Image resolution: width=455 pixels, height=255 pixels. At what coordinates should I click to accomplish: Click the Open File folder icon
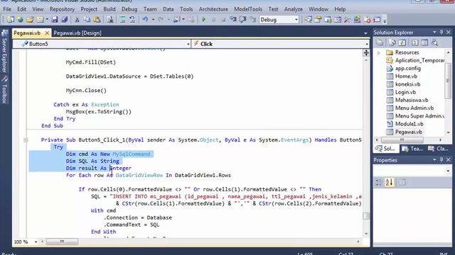tap(30, 20)
